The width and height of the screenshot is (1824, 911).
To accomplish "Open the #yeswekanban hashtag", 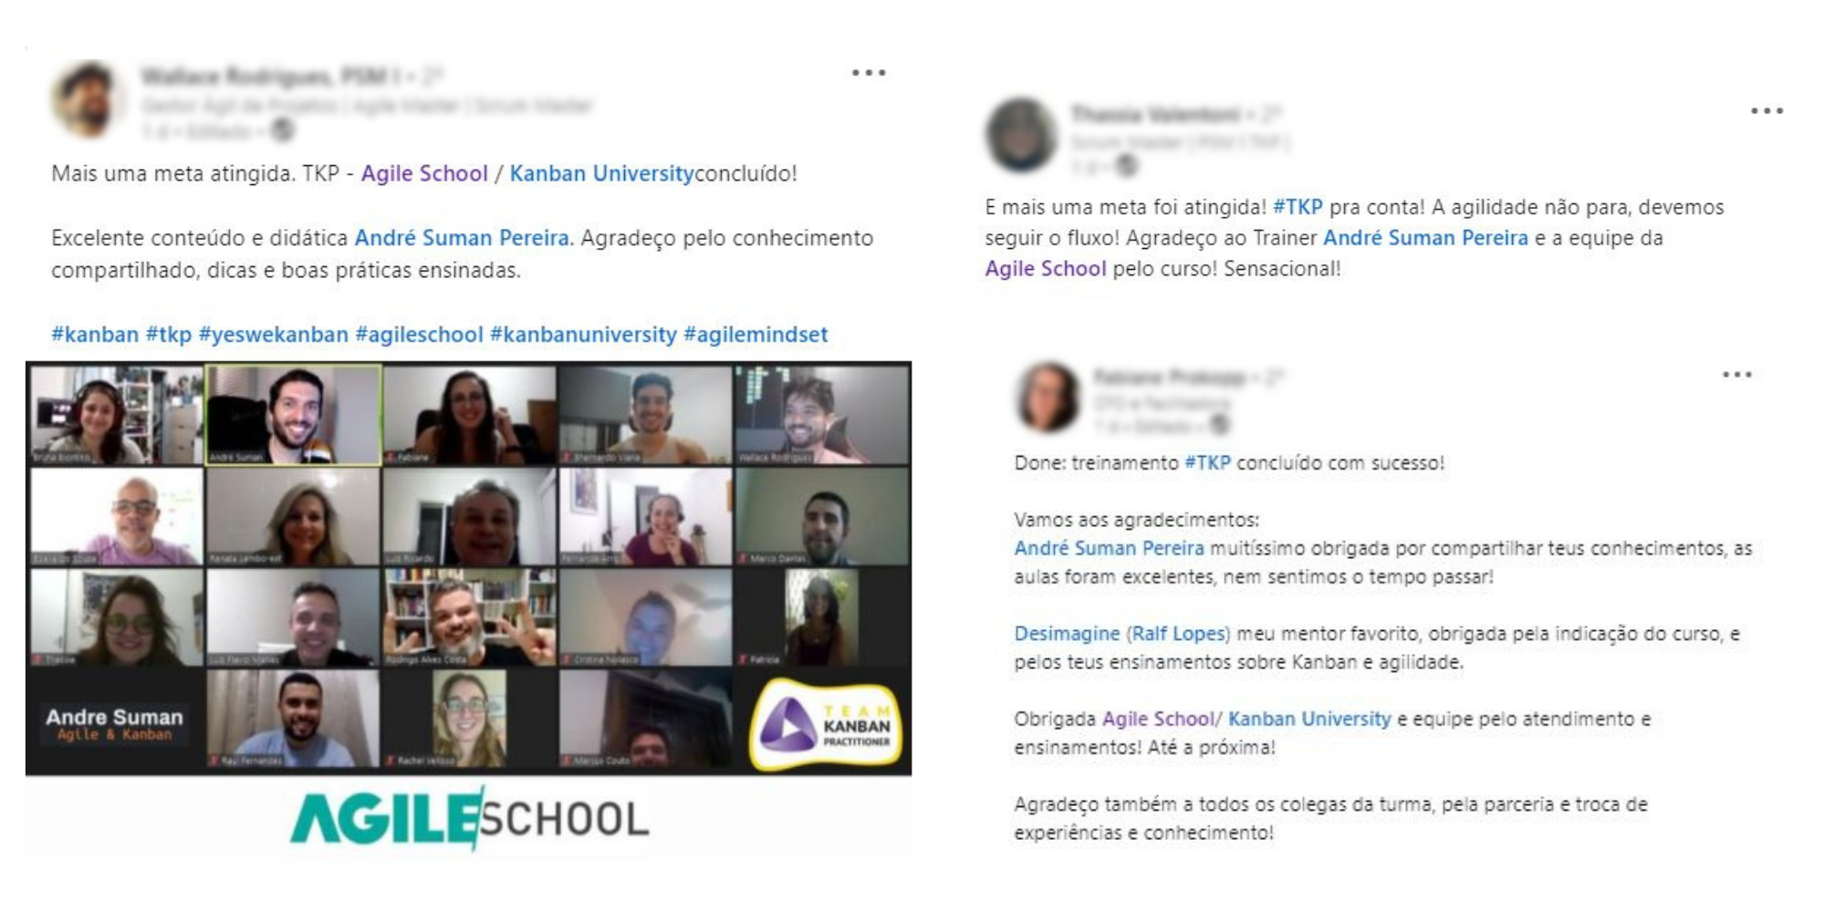I will point(273,335).
